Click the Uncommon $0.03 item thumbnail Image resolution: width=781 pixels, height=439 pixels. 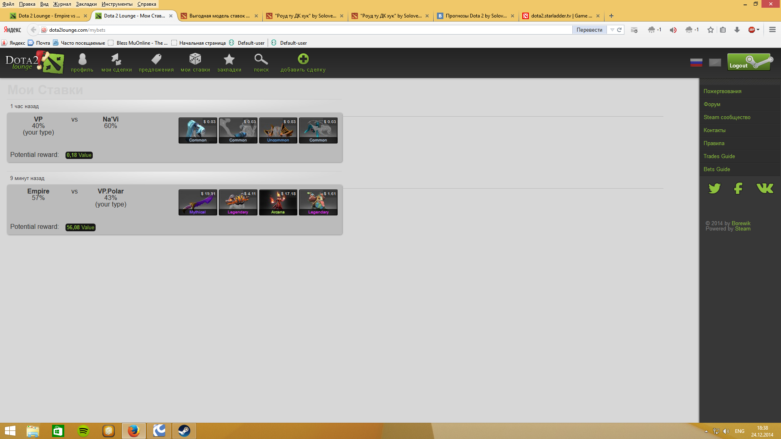tap(278, 130)
